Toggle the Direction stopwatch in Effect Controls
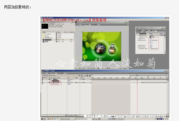The image size is (179, 121). tap(140, 40)
